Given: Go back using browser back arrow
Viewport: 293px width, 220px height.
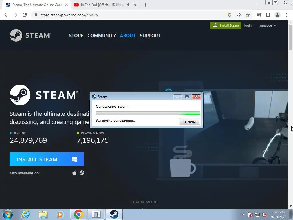Looking at the screenshot, I should (6, 15).
